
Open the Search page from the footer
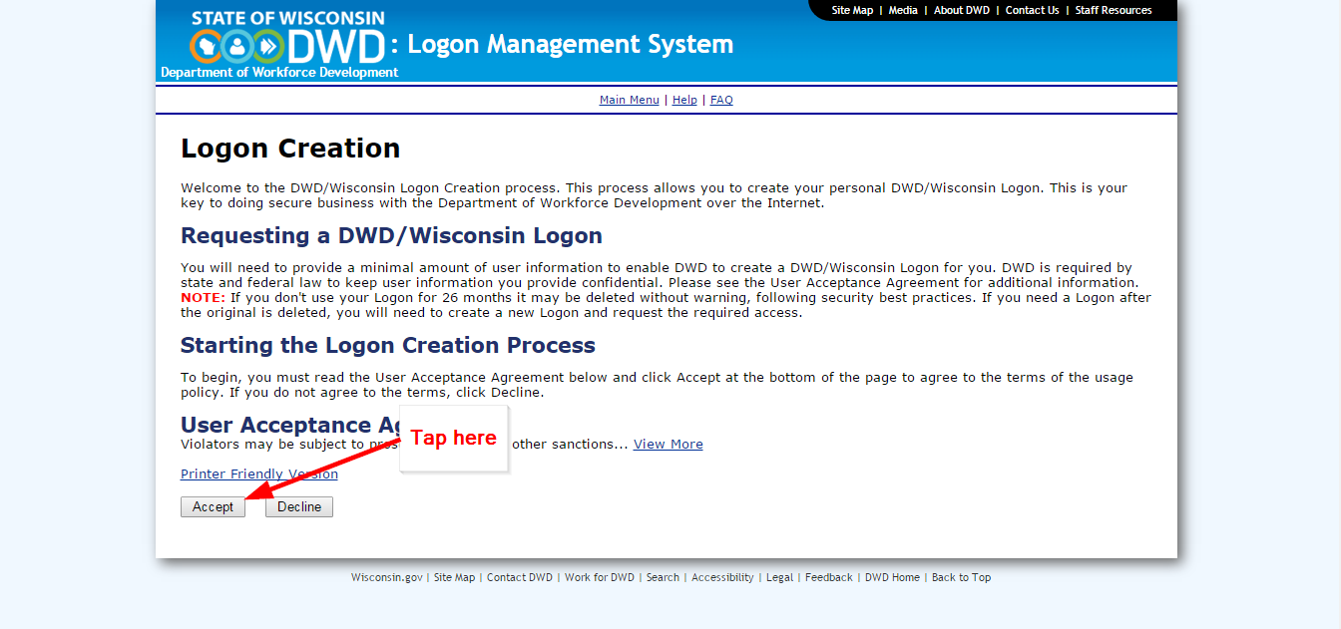coord(663,577)
